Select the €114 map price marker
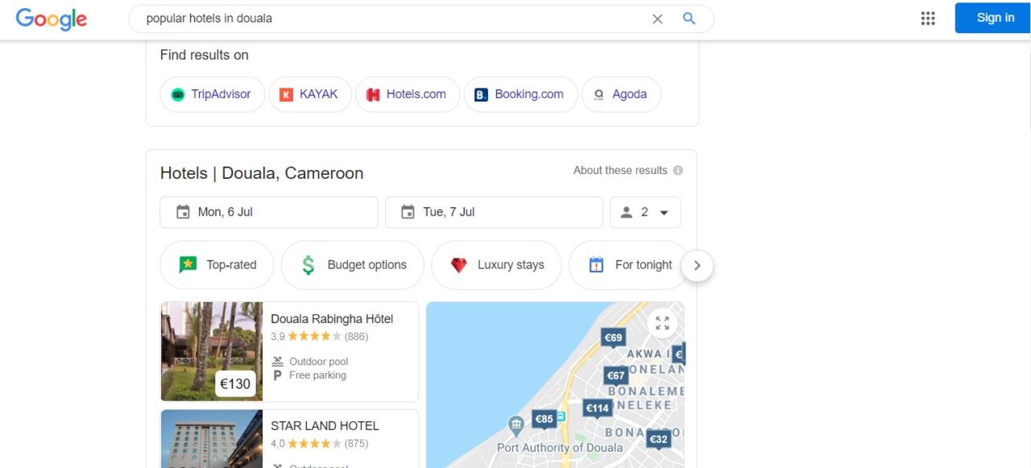1031x468 pixels. (x=597, y=408)
